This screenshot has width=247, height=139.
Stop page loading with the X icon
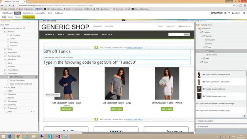[x=9, y=5]
